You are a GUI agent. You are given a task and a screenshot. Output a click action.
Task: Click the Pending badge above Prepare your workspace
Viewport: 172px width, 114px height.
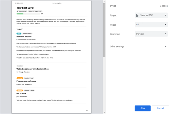tap(20, 78)
